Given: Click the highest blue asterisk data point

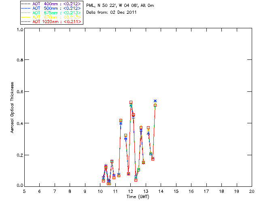Looking at the screenshot, I should [x=155, y=101].
